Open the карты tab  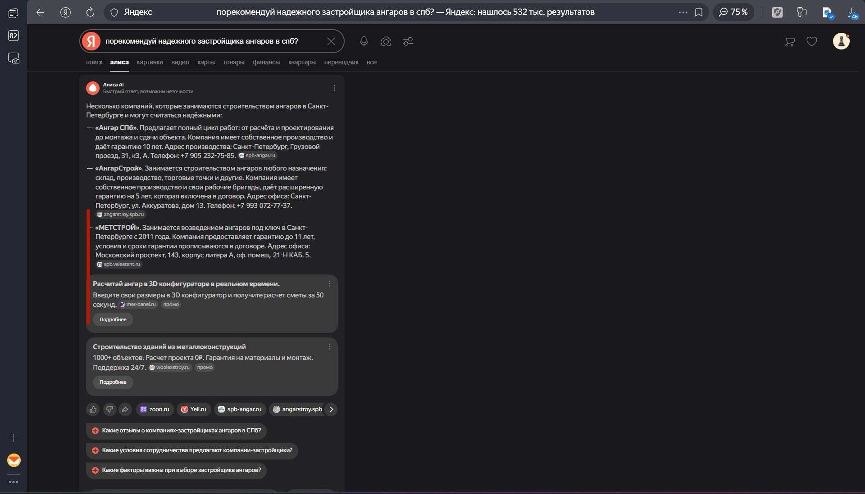coord(206,62)
